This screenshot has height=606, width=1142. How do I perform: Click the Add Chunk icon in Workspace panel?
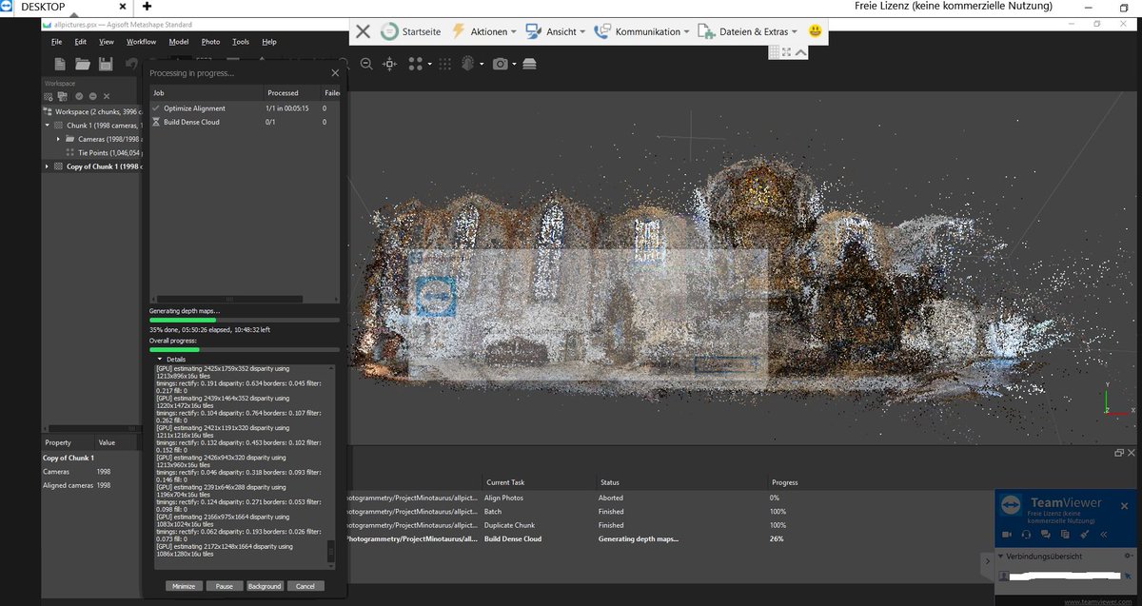pos(49,96)
